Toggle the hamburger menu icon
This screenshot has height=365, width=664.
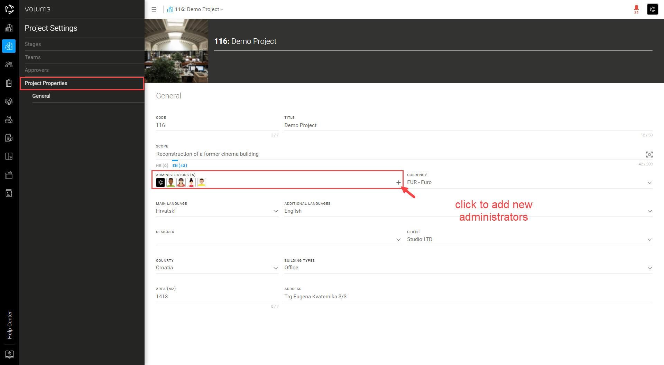point(154,9)
